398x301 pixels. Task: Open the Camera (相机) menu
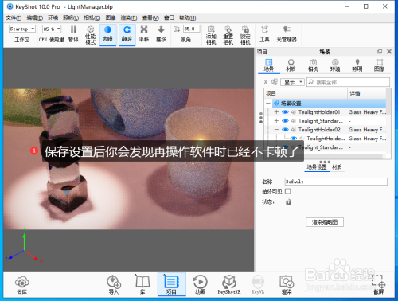tap(92, 18)
